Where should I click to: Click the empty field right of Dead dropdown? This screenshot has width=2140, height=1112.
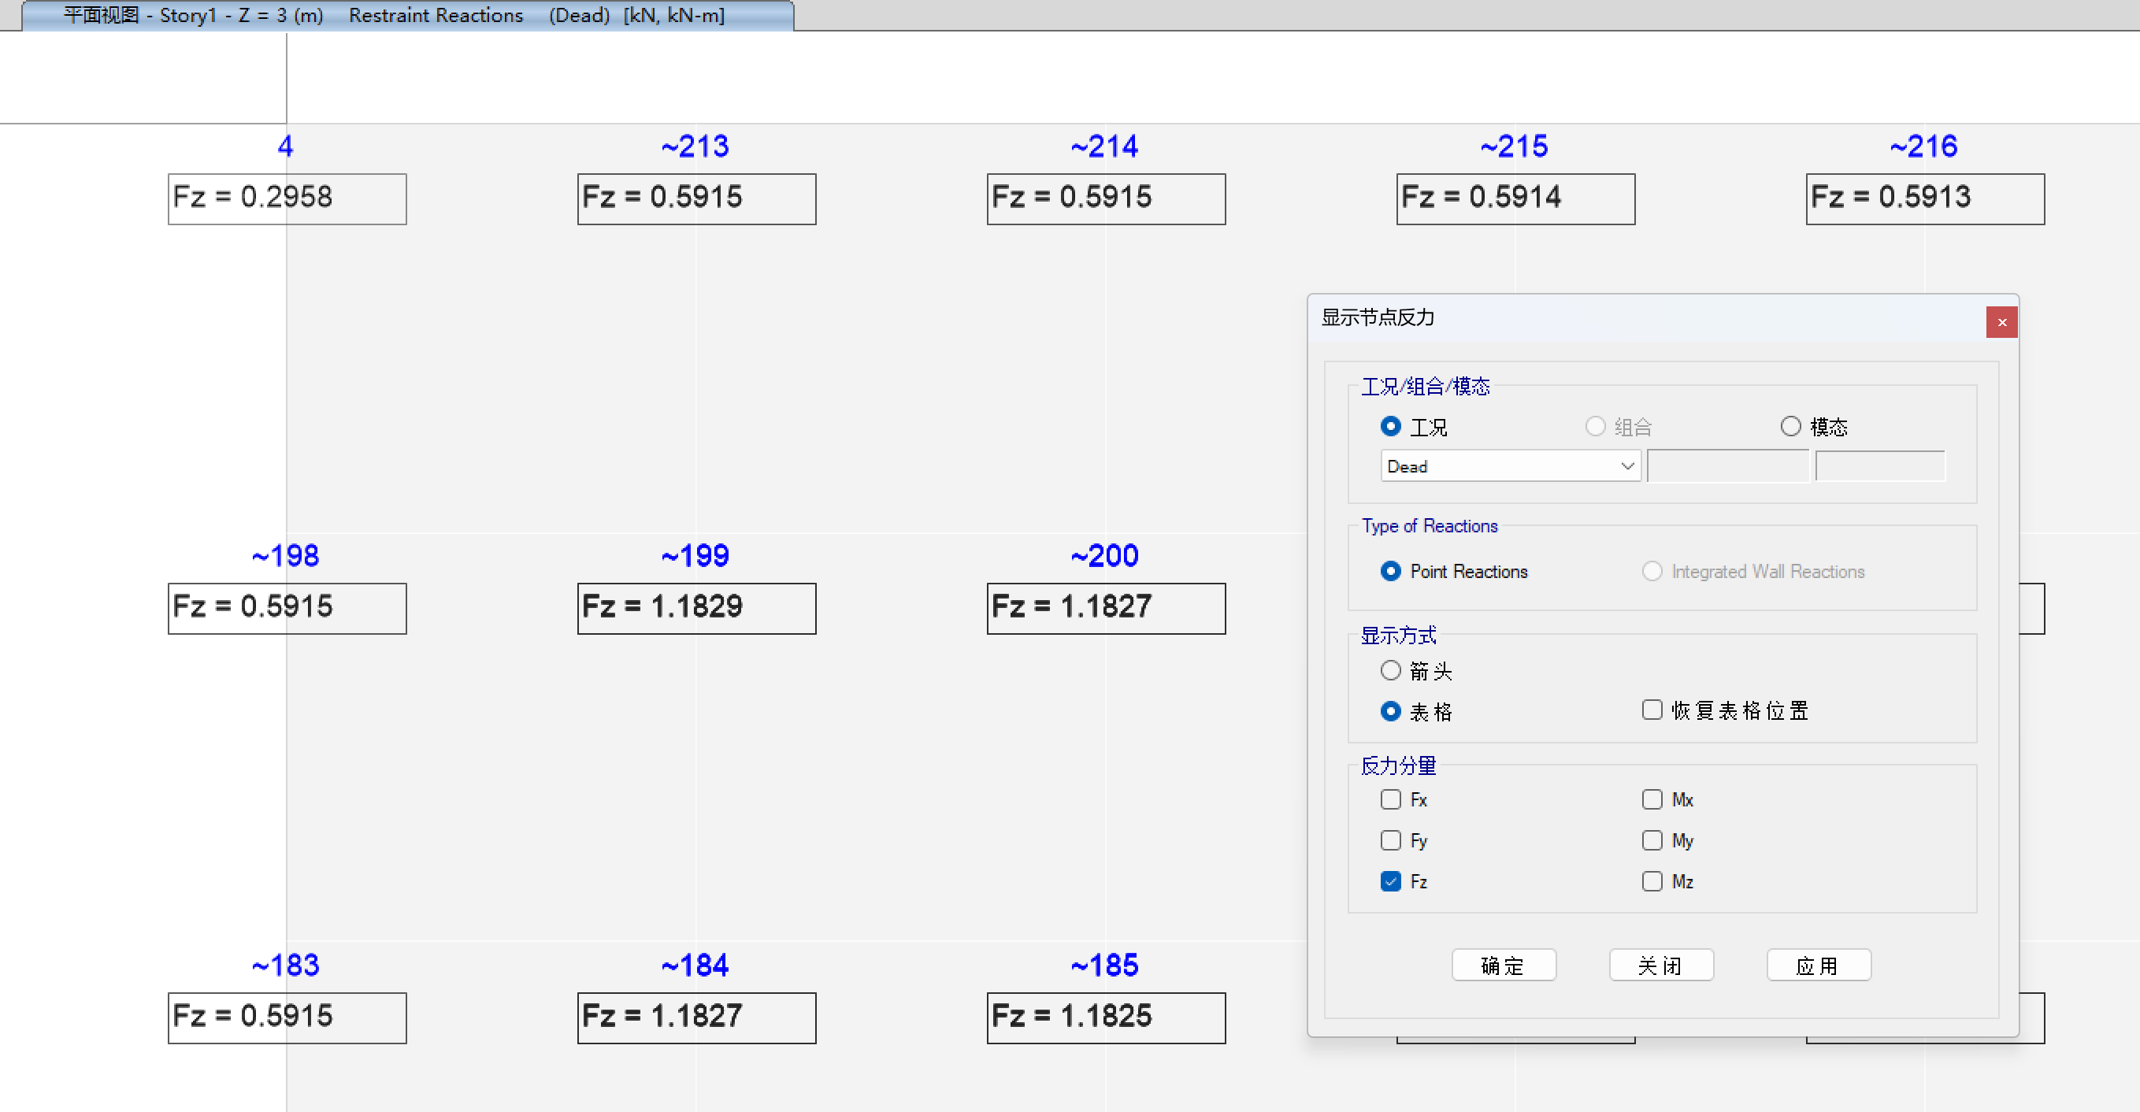tap(1727, 467)
